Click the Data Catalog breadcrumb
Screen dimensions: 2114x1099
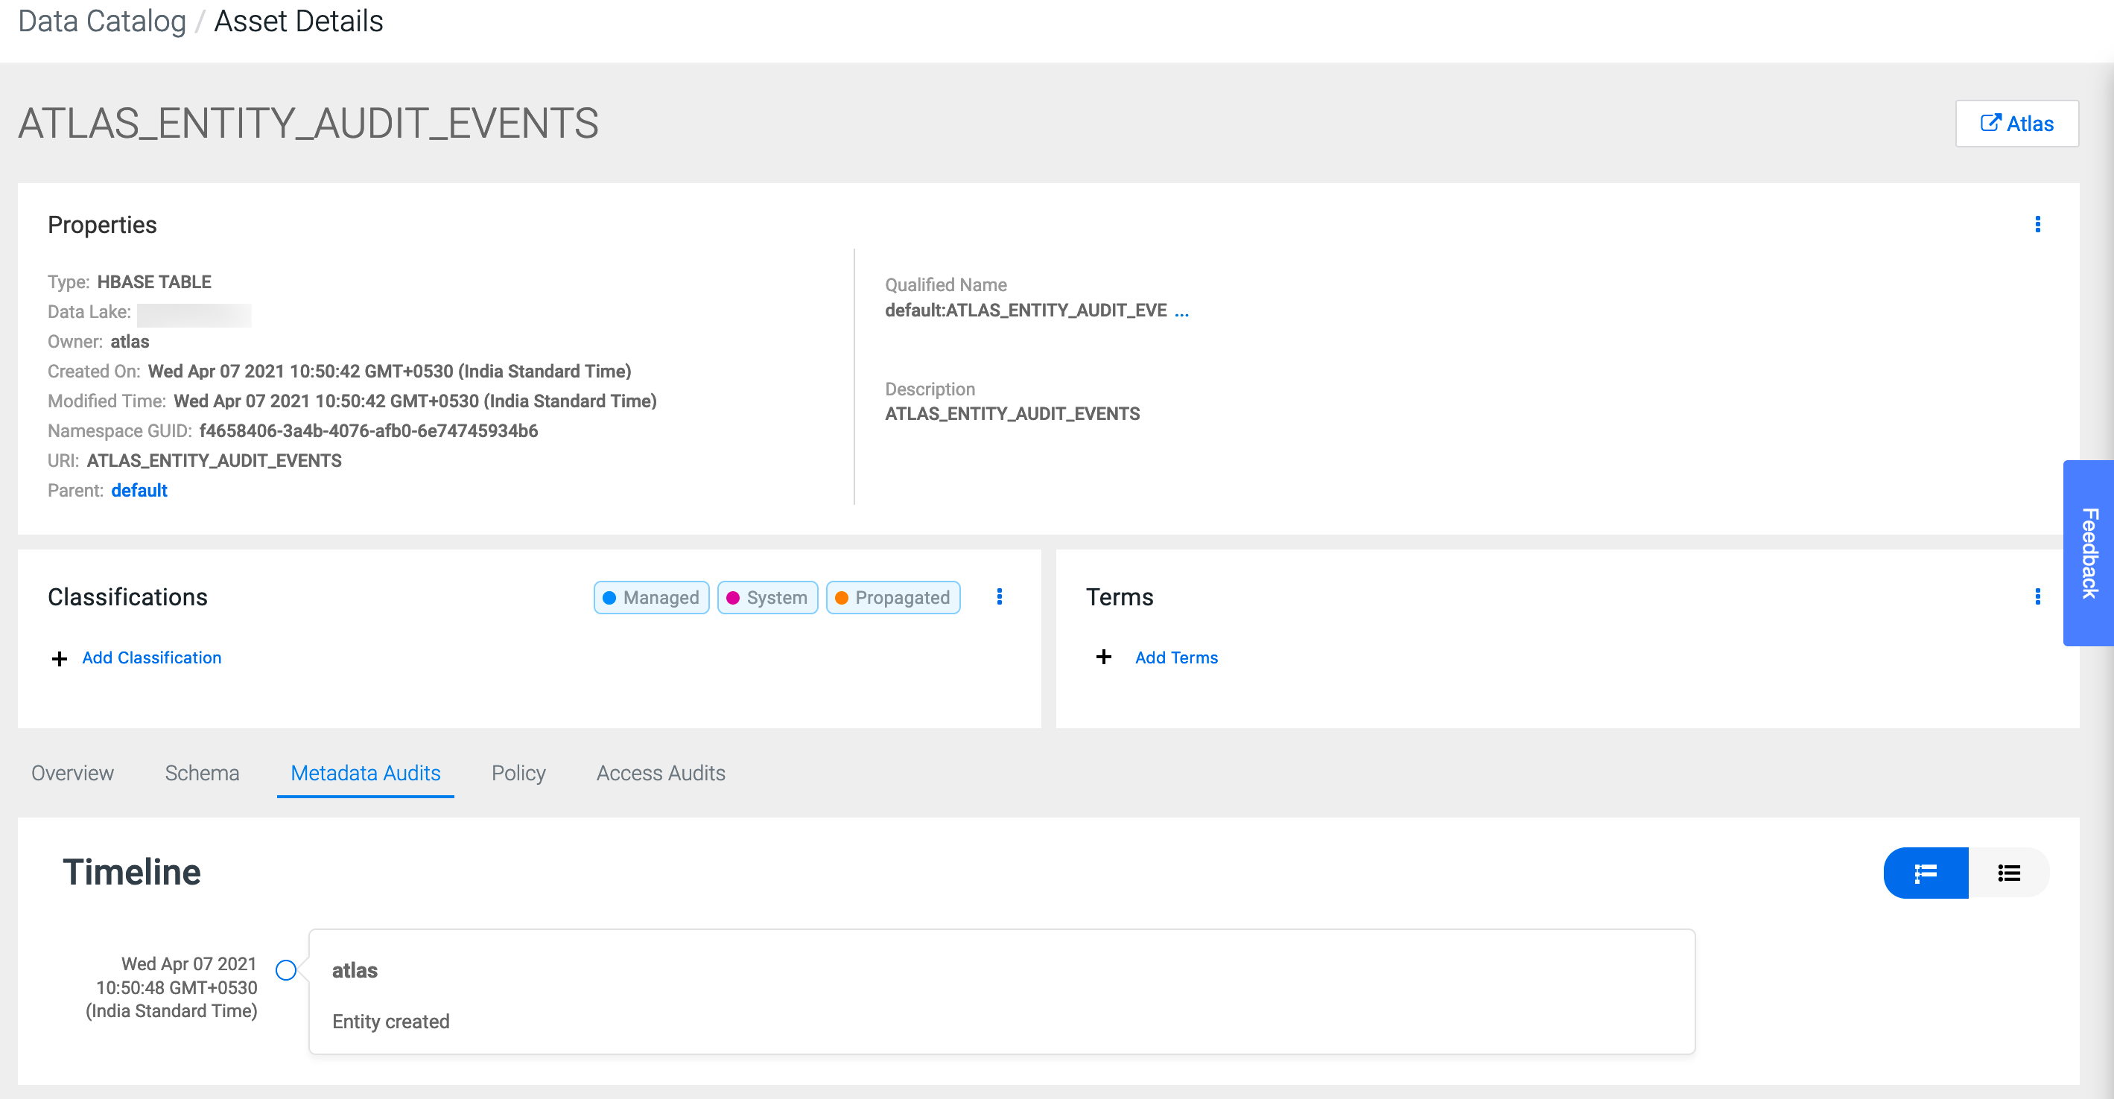point(102,22)
